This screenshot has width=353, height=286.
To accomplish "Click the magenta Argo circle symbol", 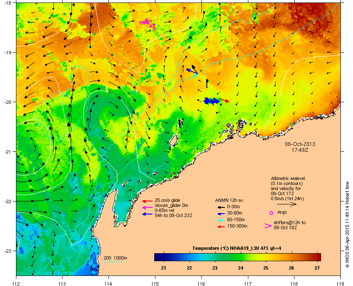I will pos(271,213).
